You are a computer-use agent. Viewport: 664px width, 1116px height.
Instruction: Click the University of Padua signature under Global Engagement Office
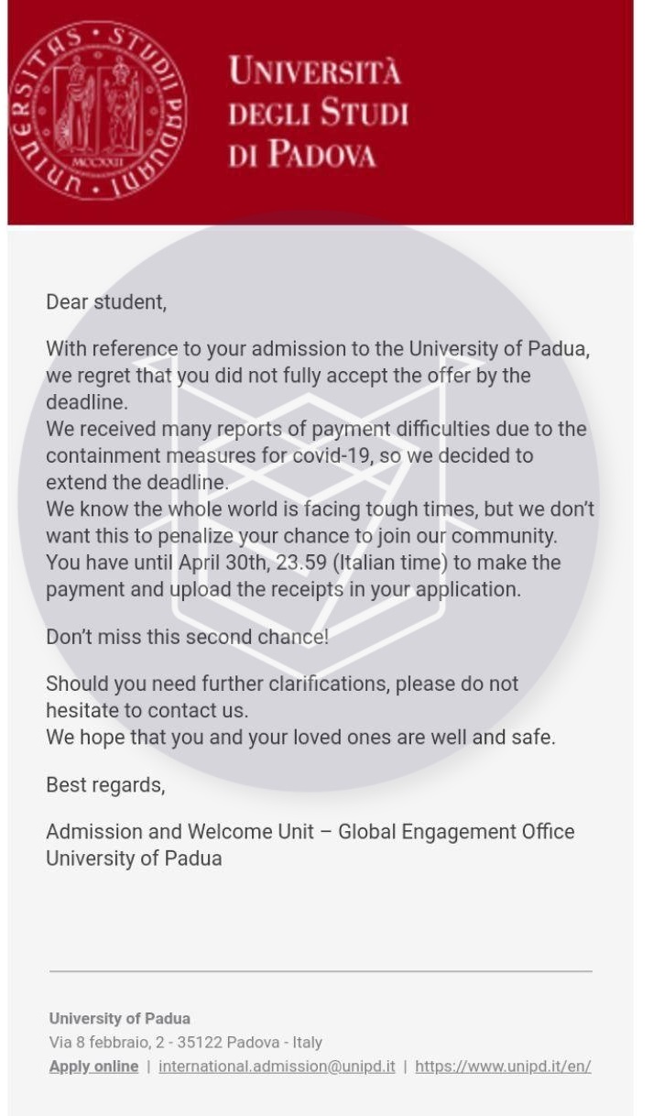click(134, 859)
